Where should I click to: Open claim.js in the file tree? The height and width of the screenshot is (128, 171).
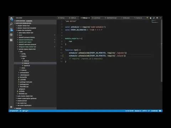tap(35, 61)
